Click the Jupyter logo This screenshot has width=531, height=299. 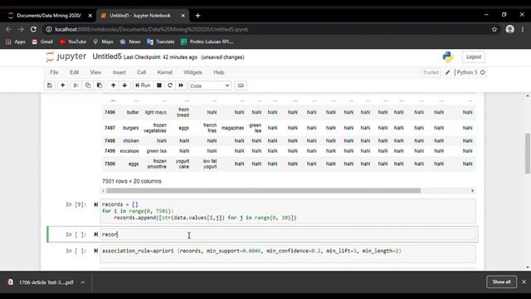point(66,56)
